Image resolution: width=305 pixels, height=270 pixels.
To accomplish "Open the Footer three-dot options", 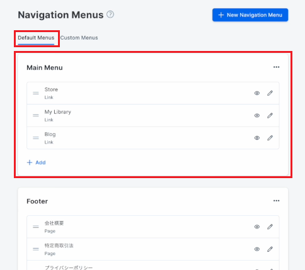I will [x=276, y=201].
